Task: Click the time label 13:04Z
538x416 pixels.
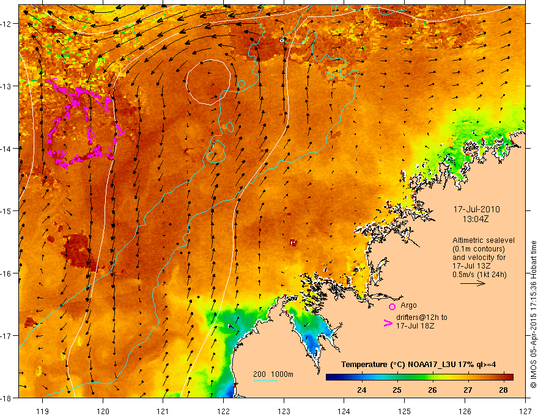Action: click(475, 219)
